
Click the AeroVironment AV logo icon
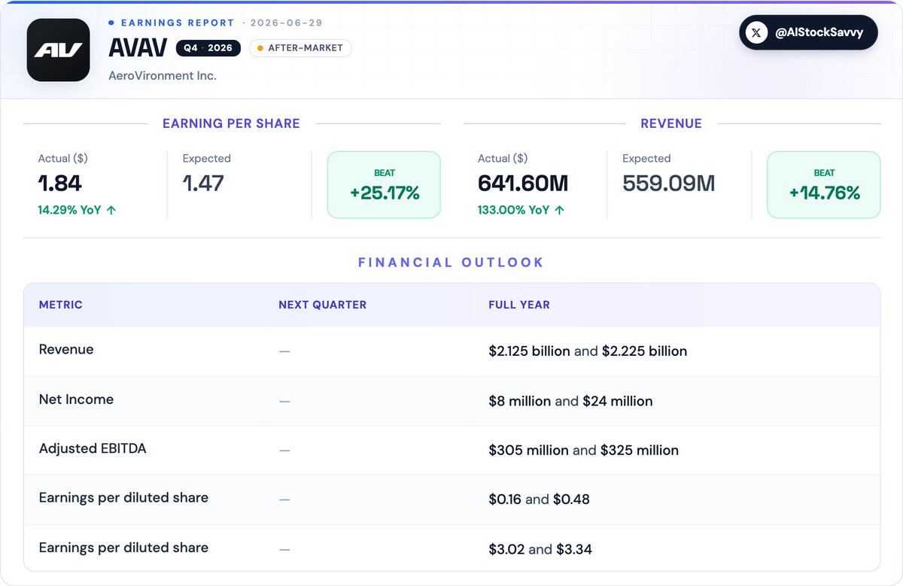click(58, 50)
